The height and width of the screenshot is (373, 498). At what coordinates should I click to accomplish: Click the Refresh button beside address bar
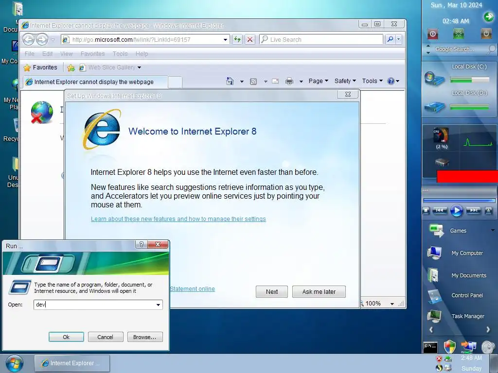click(237, 39)
